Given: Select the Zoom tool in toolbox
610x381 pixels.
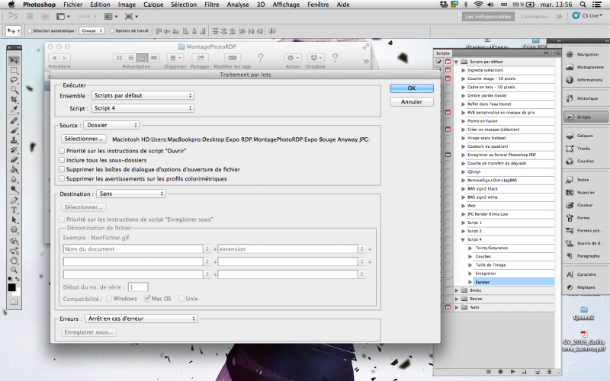Looking at the screenshot, I should point(14,270).
